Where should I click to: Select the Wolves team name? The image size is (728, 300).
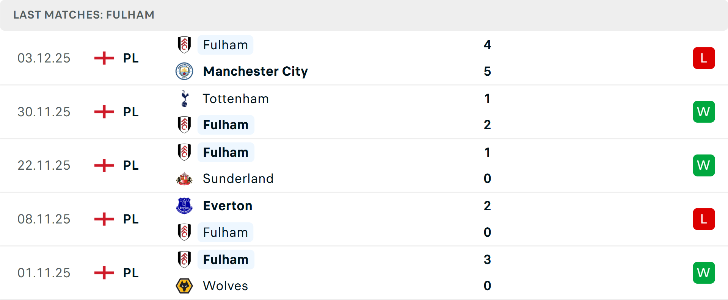tap(225, 286)
